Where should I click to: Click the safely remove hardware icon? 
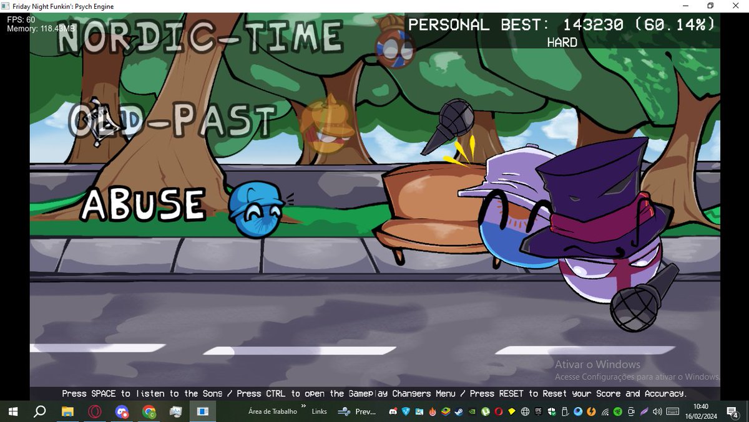pyautogui.click(x=564, y=411)
